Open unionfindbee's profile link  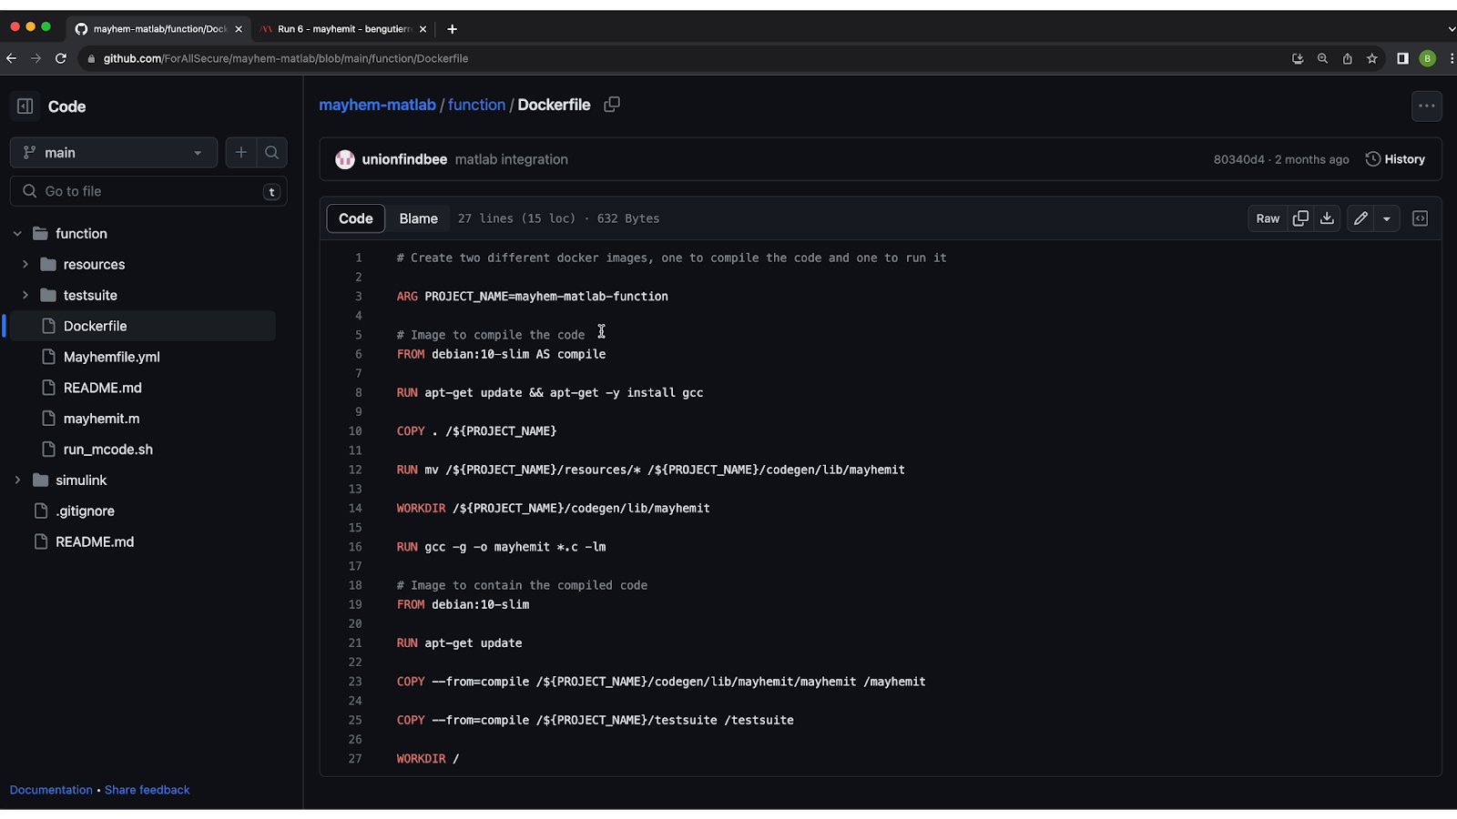tap(404, 159)
